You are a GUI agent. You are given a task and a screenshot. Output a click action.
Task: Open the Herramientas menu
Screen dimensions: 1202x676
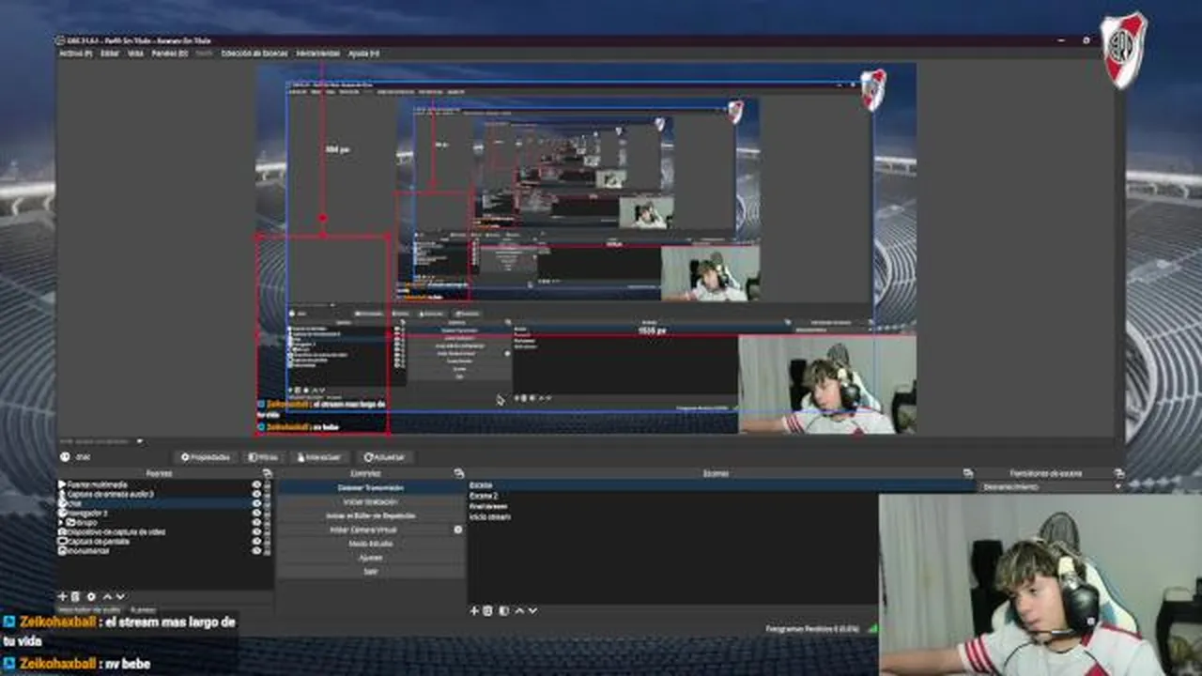[x=318, y=54]
